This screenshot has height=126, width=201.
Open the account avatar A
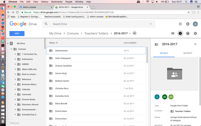(x=195, y=24)
